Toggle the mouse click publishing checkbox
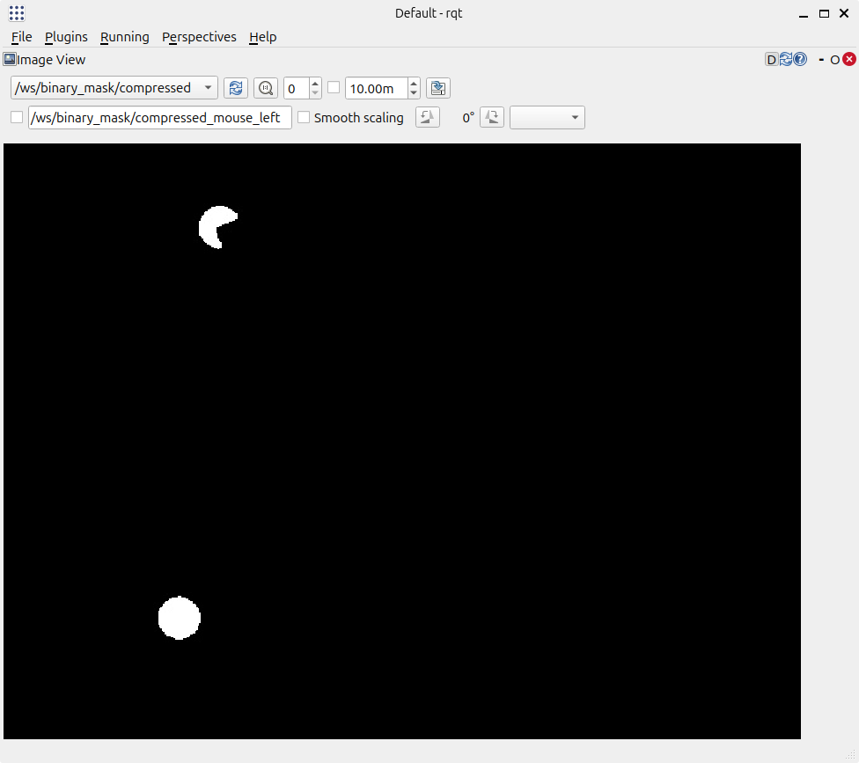The width and height of the screenshot is (859, 763). [x=17, y=118]
